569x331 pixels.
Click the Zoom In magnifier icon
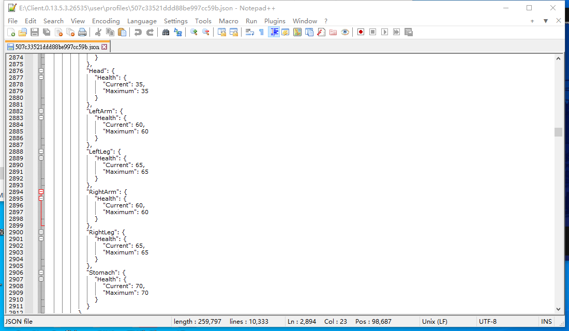coord(194,32)
